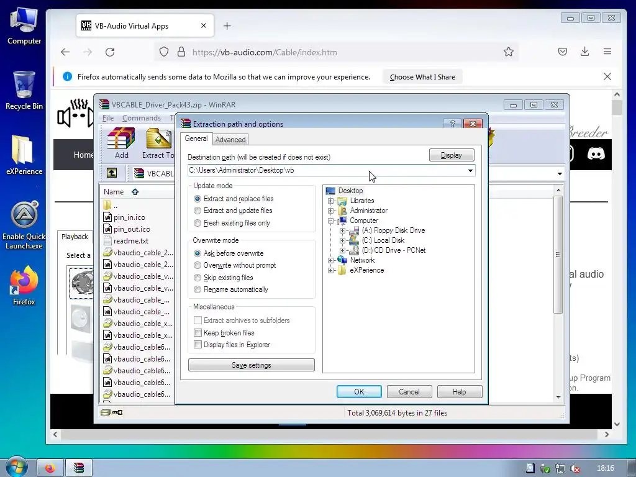This screenshot has height=477, width=636.
Task: Reload the page in Firefox
Action: 110,52
